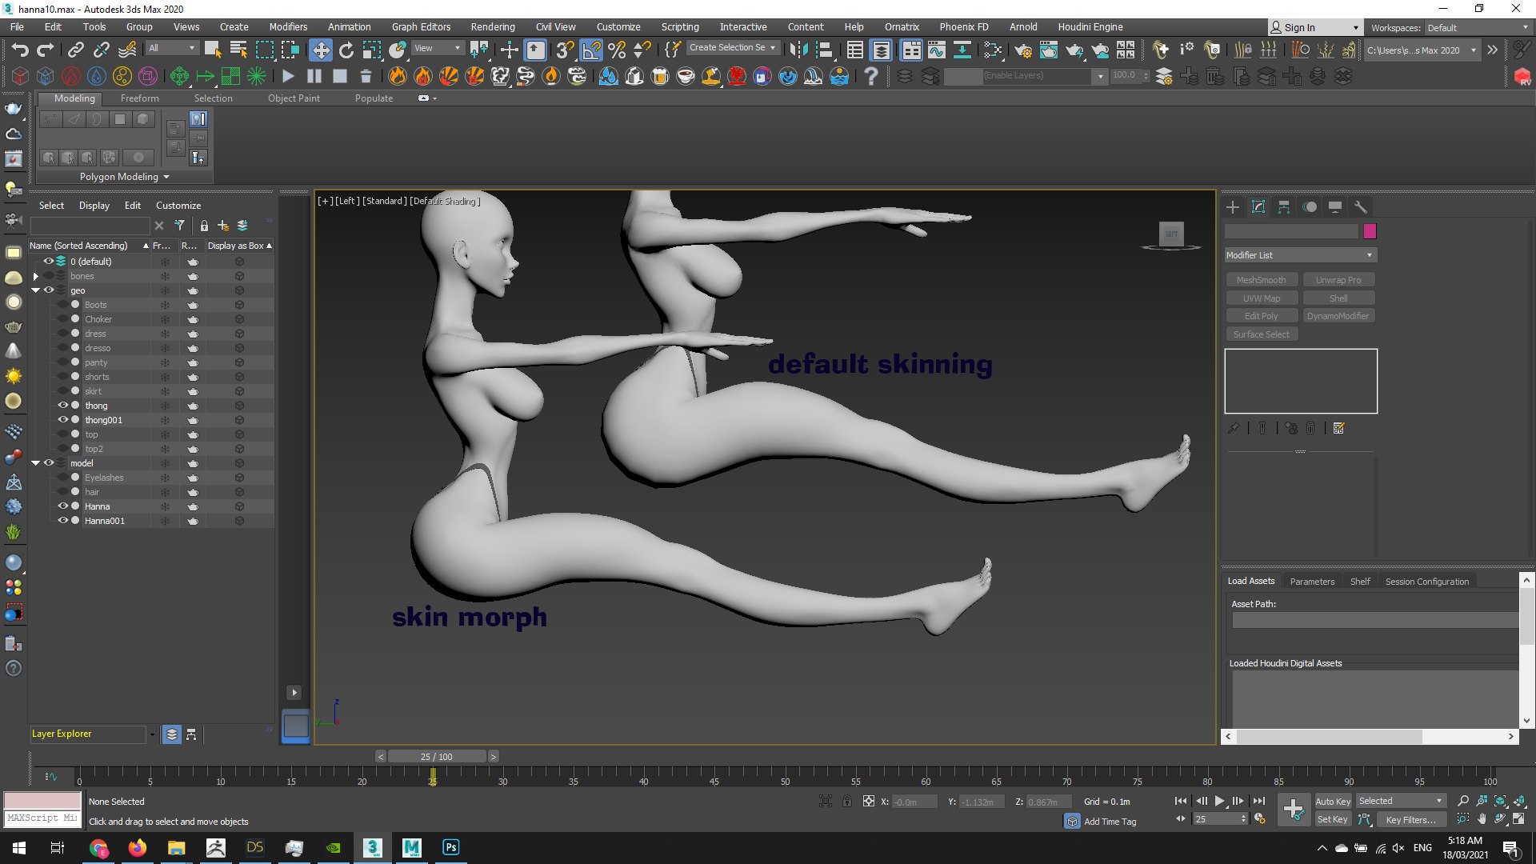Toggle the Percent Snap icon
The height and width of the screenshot is (864, 1536).
coord(617,50)
